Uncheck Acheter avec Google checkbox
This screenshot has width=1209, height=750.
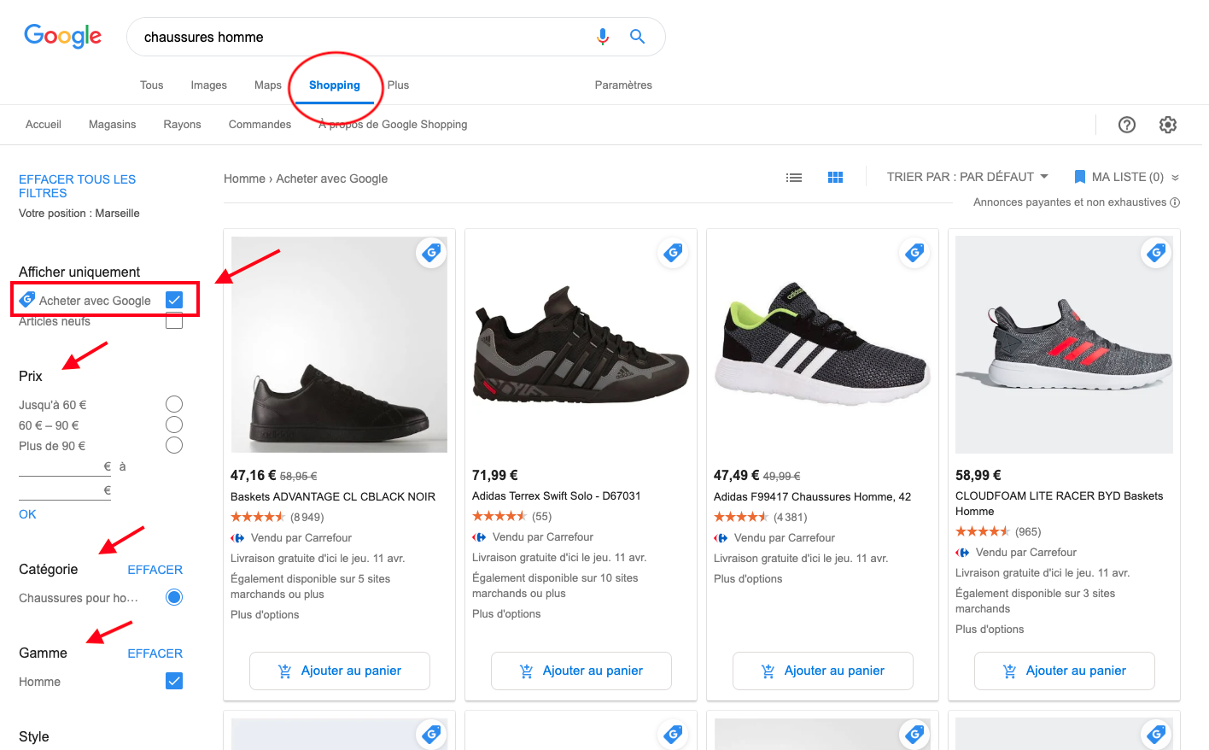click(x=174, y=300)
